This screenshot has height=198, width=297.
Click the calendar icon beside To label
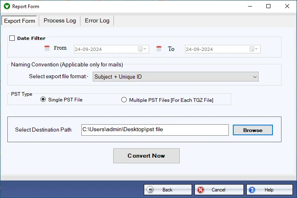coord(159,48)
